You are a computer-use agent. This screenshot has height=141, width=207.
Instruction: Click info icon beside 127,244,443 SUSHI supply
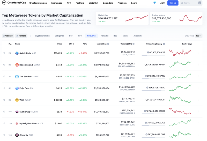[x=145, y=111]
